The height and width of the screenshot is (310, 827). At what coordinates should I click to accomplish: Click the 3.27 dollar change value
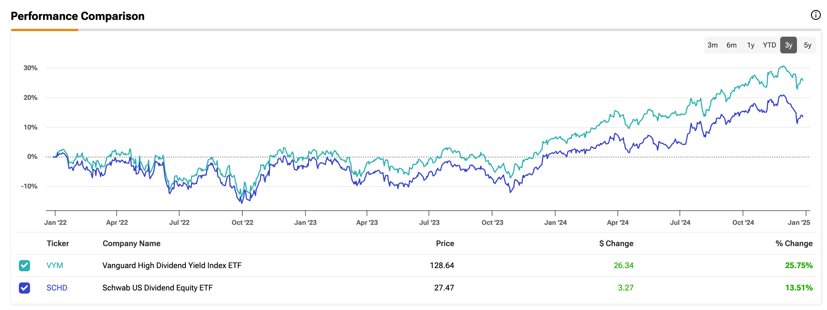(626, 288)
